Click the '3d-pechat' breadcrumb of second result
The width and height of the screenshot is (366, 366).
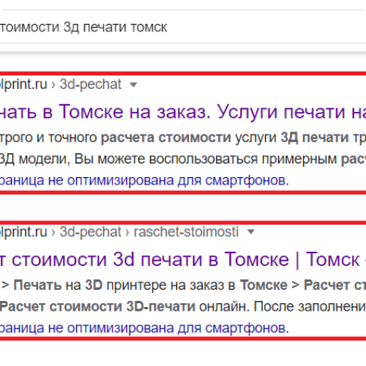pos(90,232)
